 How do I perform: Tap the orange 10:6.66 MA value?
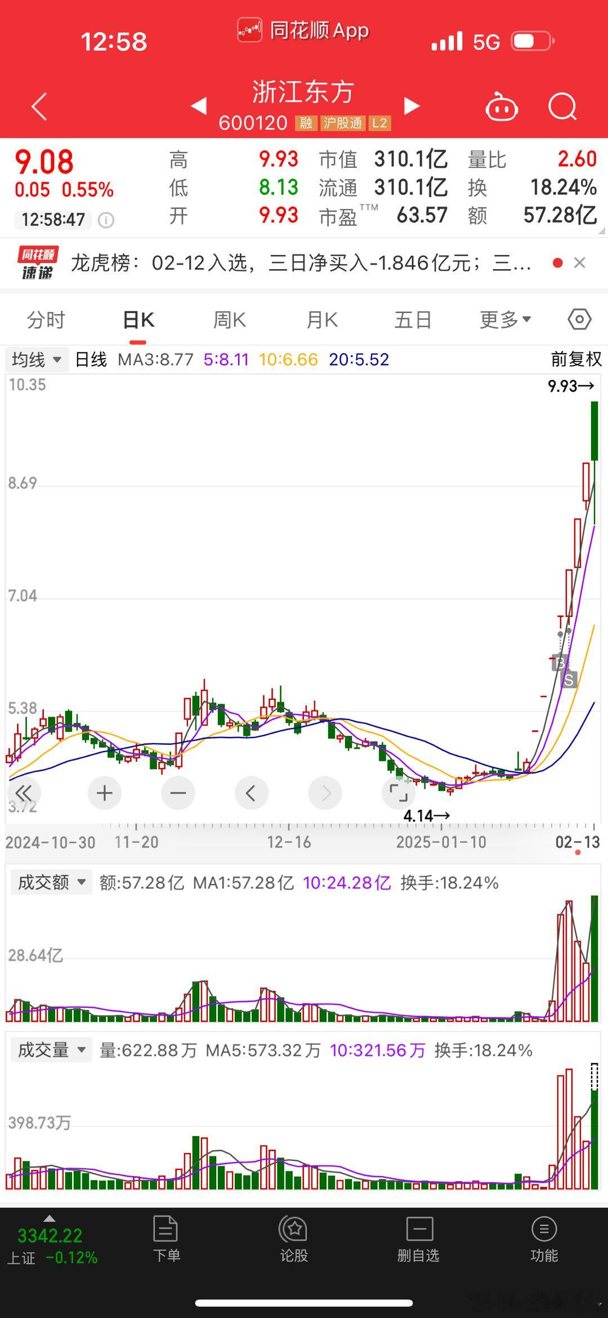pyautogui.click(x=288, y=359)
